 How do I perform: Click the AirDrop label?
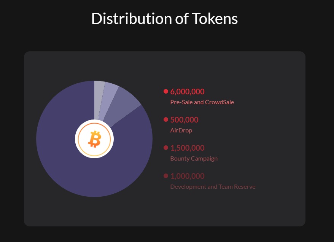point(181,131)
